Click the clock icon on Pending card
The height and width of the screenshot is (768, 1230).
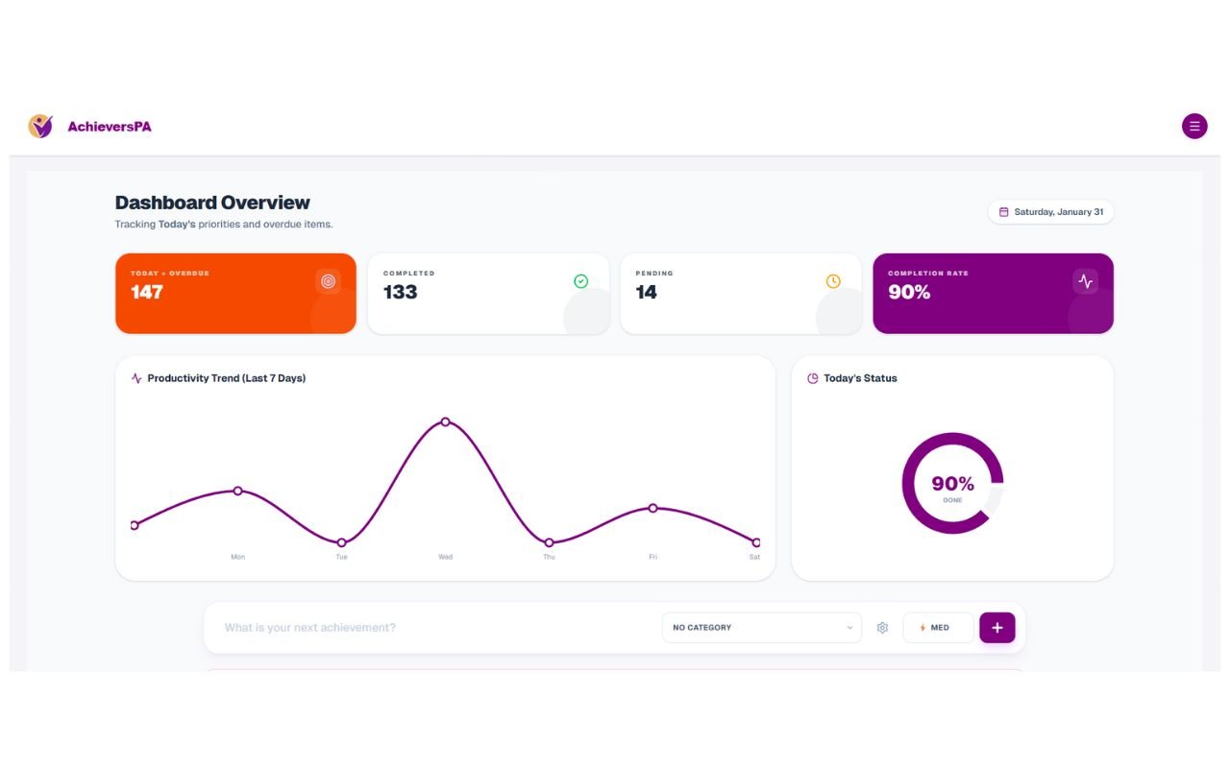click(833, 281)
